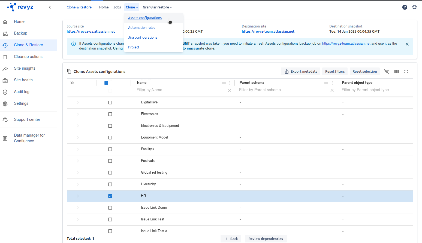Image resolution: width=422 pixels, height=243 pixels.
Task: Expand the Granular restore dropdown
Action: click(x=157, y=7)
